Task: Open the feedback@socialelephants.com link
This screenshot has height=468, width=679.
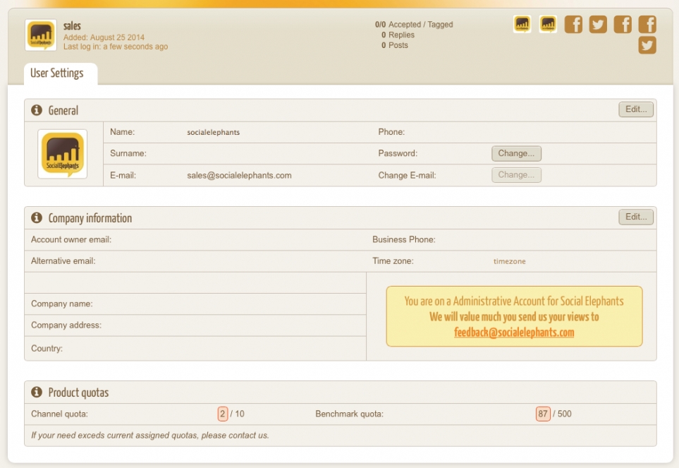Action: pyautogui.click(x=514, y=332)
